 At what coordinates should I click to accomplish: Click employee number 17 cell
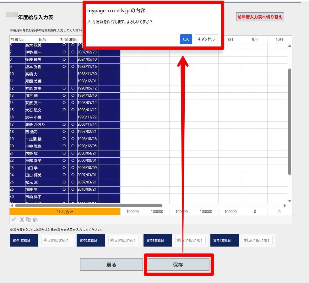pyautogui.click(x=17, y=125)
